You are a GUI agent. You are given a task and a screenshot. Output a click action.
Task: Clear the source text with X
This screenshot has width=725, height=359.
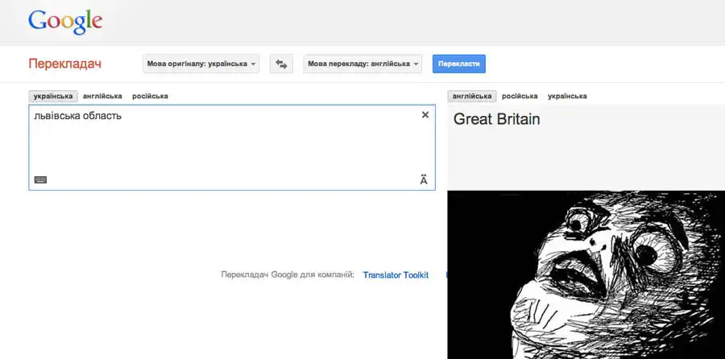[x=425, y=115]
